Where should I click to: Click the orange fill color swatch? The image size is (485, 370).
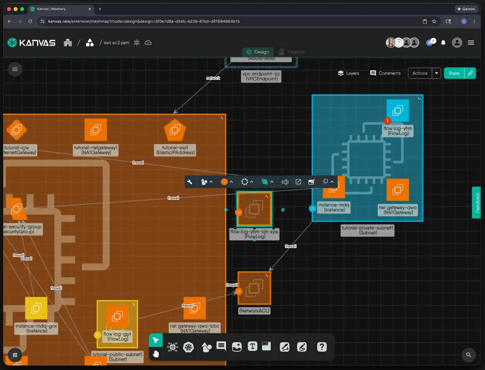pos(224,182)
